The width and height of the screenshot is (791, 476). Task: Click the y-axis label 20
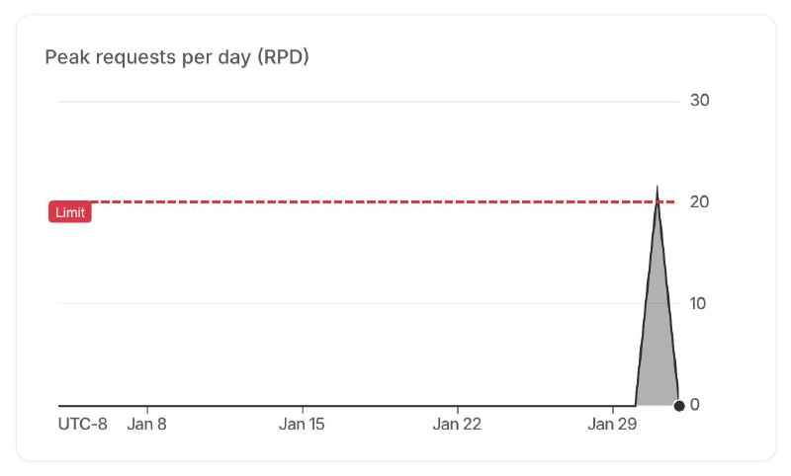pyautogui.click(x=700, y=202)
